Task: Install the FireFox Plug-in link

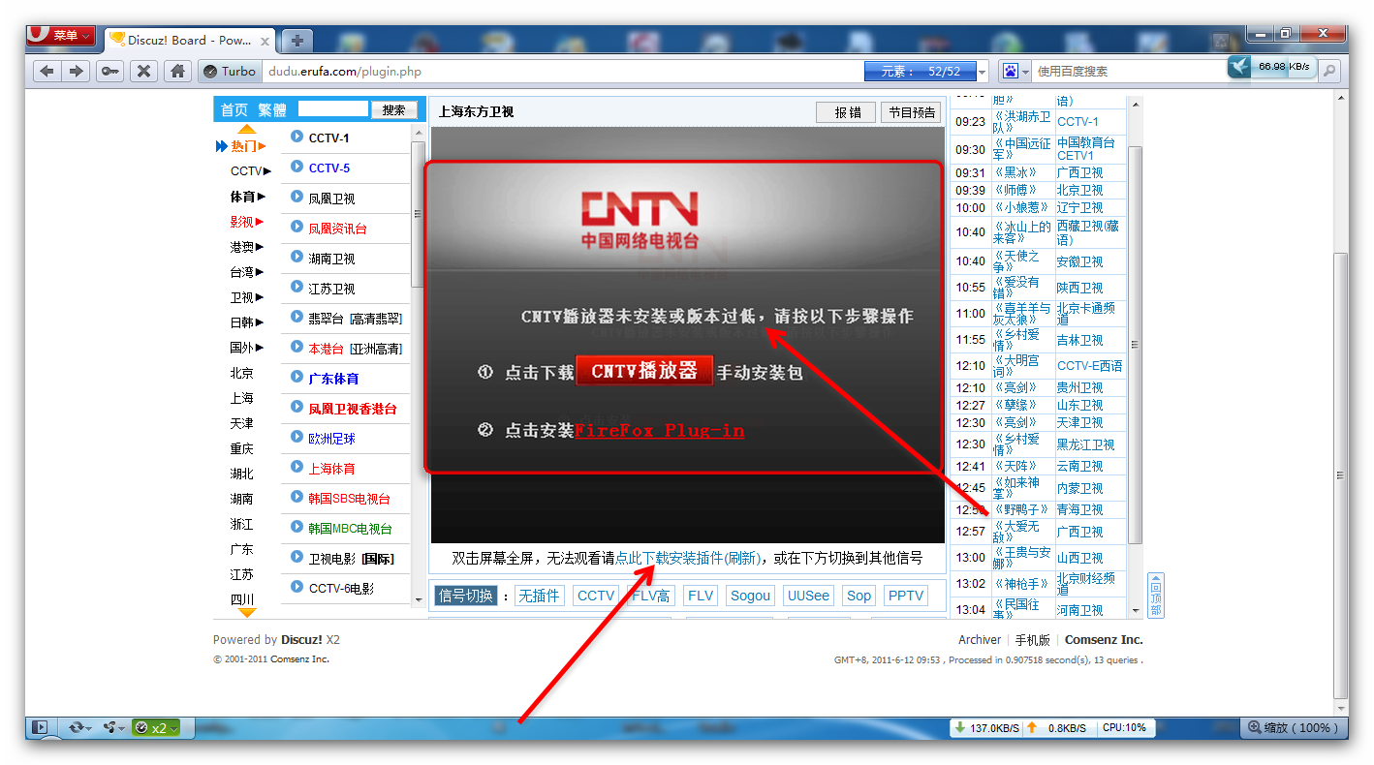Action: [x=660, y=430]
